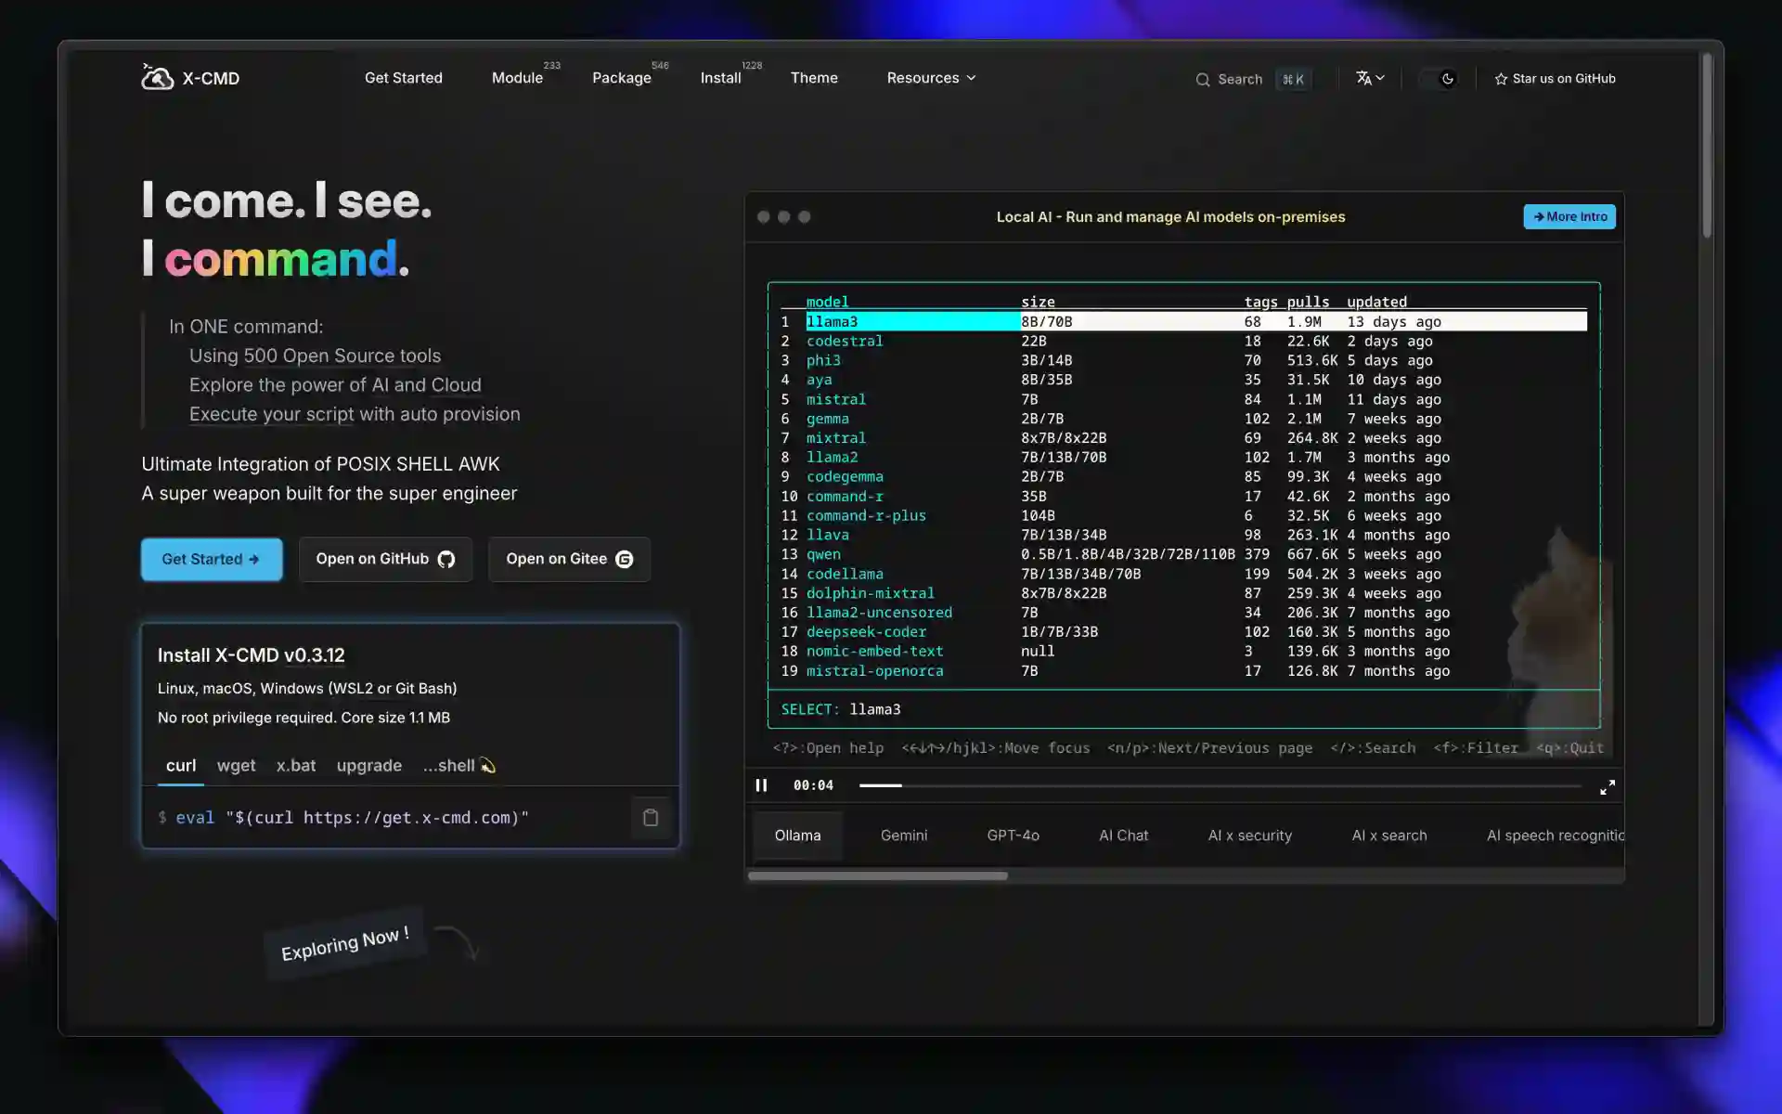This screenshot has height=1114, width=1782.
Task: Select llama3 model from list
Action: coord(832,321)
